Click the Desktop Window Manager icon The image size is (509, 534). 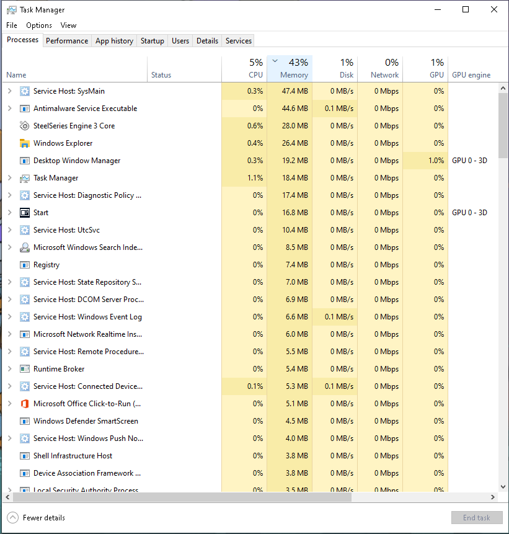point(25,161)
